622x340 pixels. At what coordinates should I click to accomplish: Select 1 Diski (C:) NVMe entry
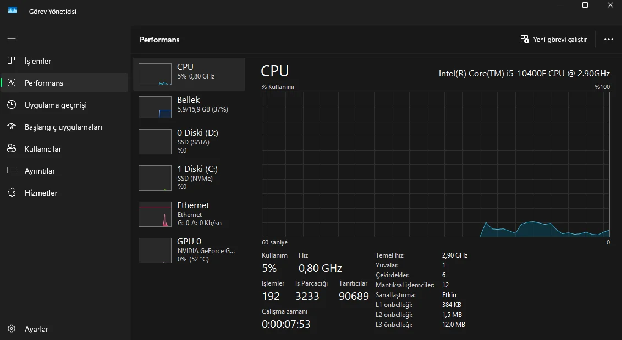189,177
